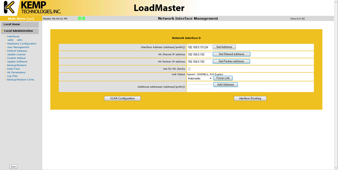Select the eth0 interface link
The image size is (338, 170).
coord(11,40)
